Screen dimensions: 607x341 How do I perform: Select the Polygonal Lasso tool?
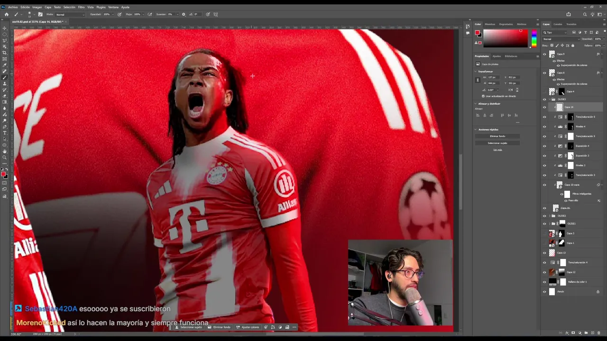click(x=5, y=41)
